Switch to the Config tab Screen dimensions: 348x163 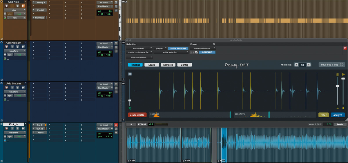[x=185, y=65]
